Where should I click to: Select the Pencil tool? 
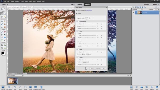pos(5,40)
